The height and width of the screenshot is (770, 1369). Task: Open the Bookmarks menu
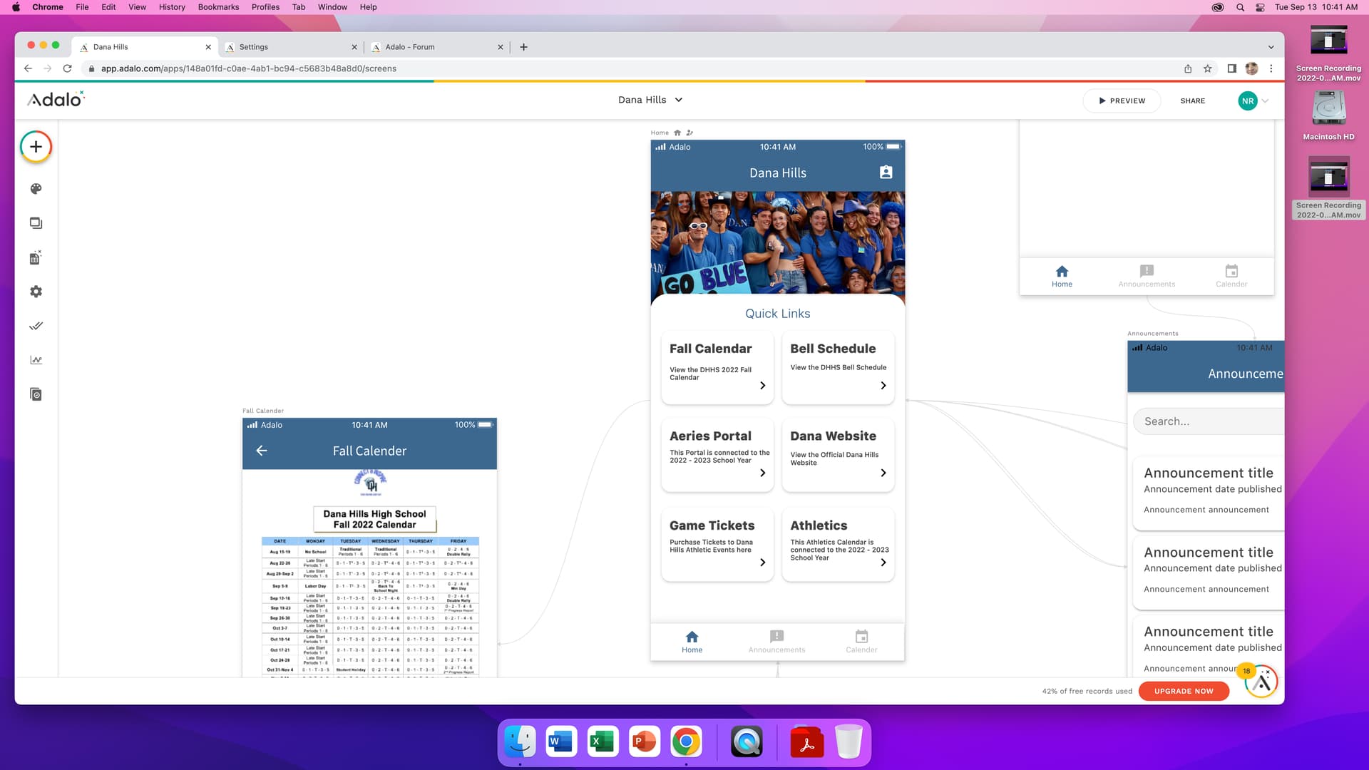pos(218,7)
